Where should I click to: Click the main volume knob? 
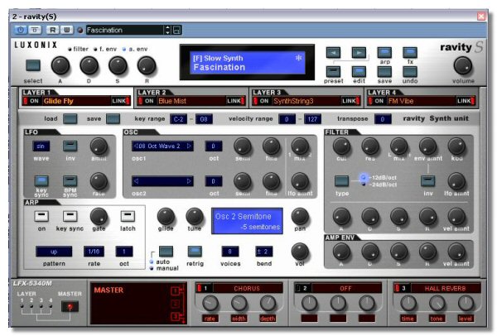(x=463, y=66)
